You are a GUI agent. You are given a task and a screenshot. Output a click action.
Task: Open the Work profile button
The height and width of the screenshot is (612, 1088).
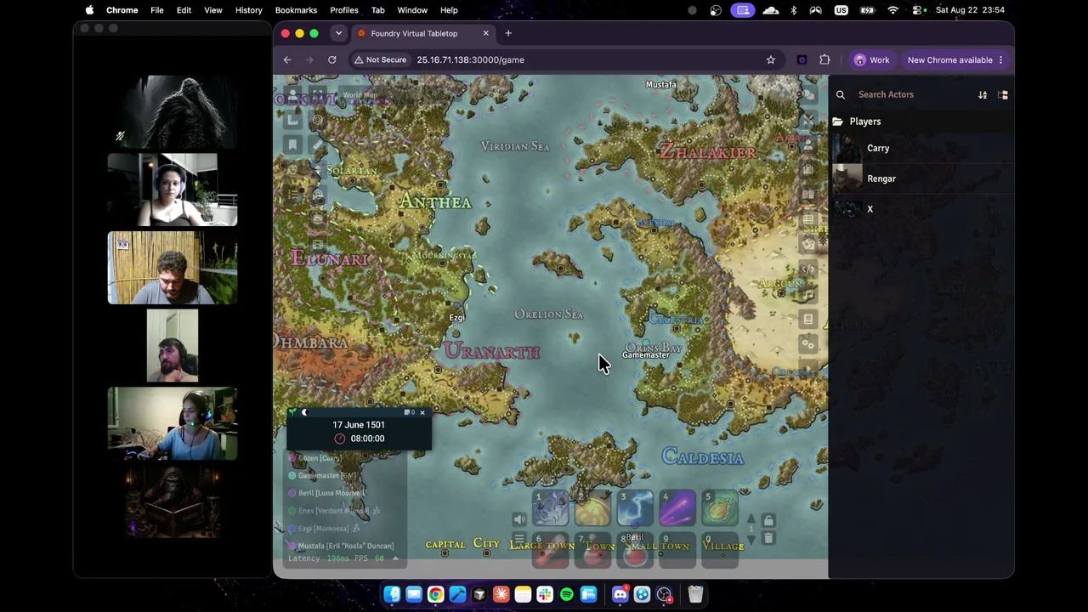pyautogui.click(x=872, y=60)
